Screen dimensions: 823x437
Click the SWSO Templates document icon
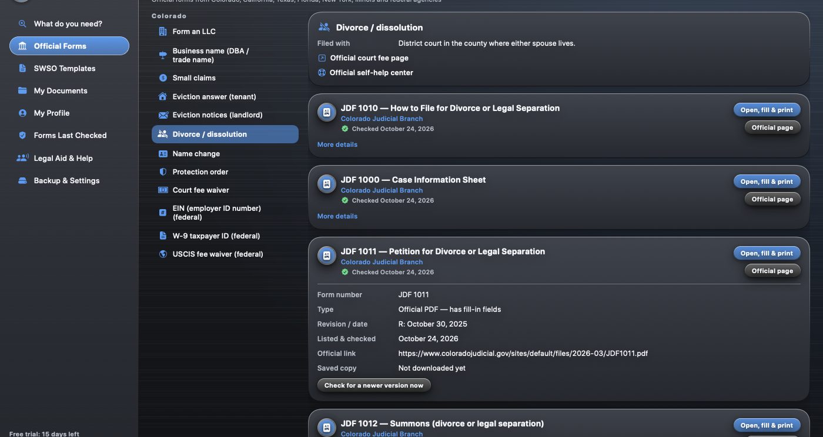pos(22,69)
